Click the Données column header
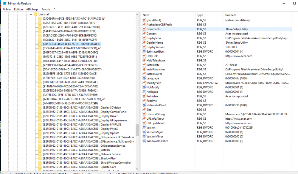 [x=259, y=15]
